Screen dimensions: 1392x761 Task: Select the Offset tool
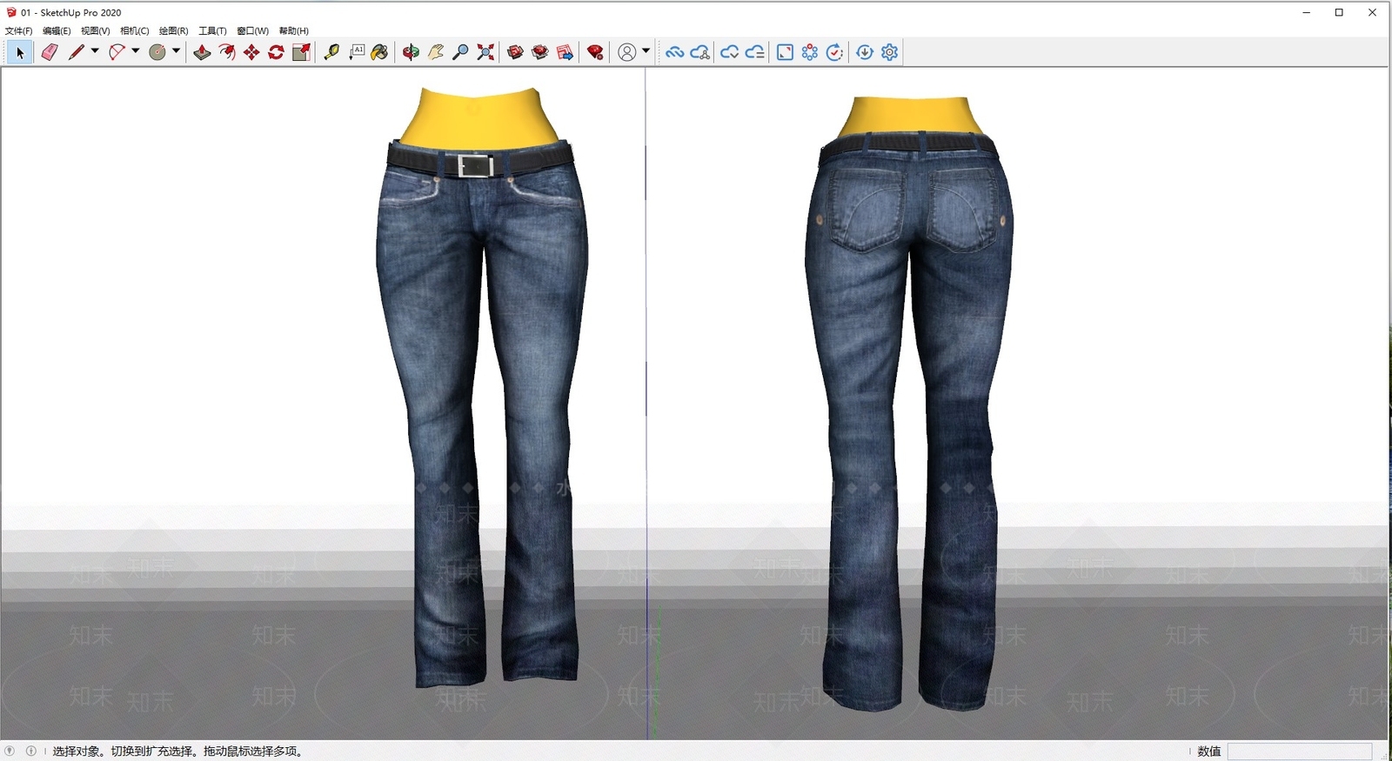(x=227, y=52)
